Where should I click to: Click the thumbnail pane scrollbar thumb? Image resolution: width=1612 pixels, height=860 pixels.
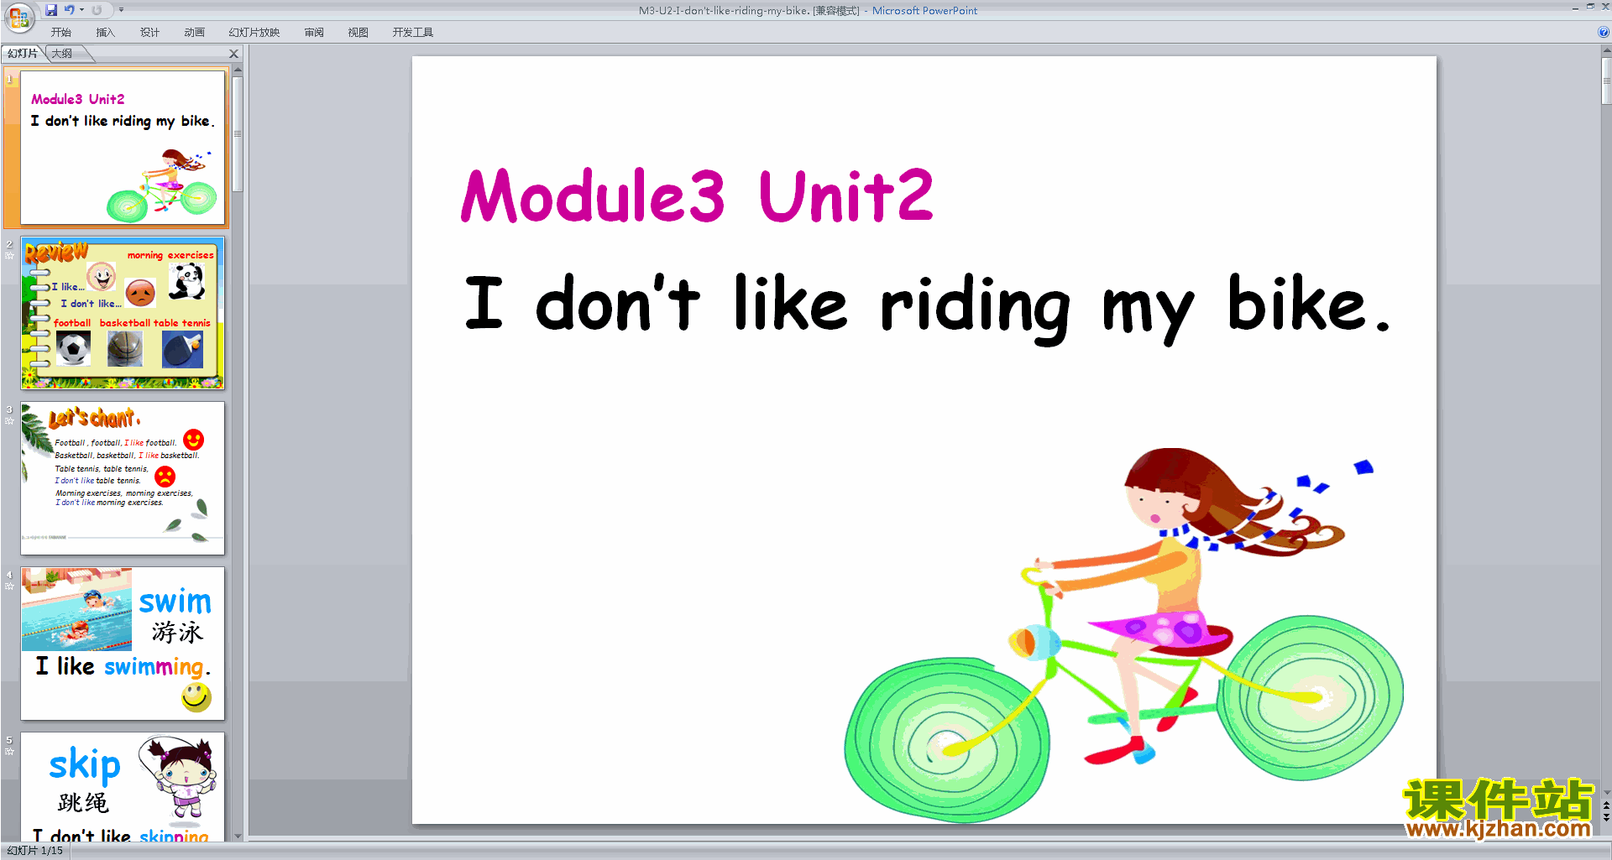click(238, 134)
